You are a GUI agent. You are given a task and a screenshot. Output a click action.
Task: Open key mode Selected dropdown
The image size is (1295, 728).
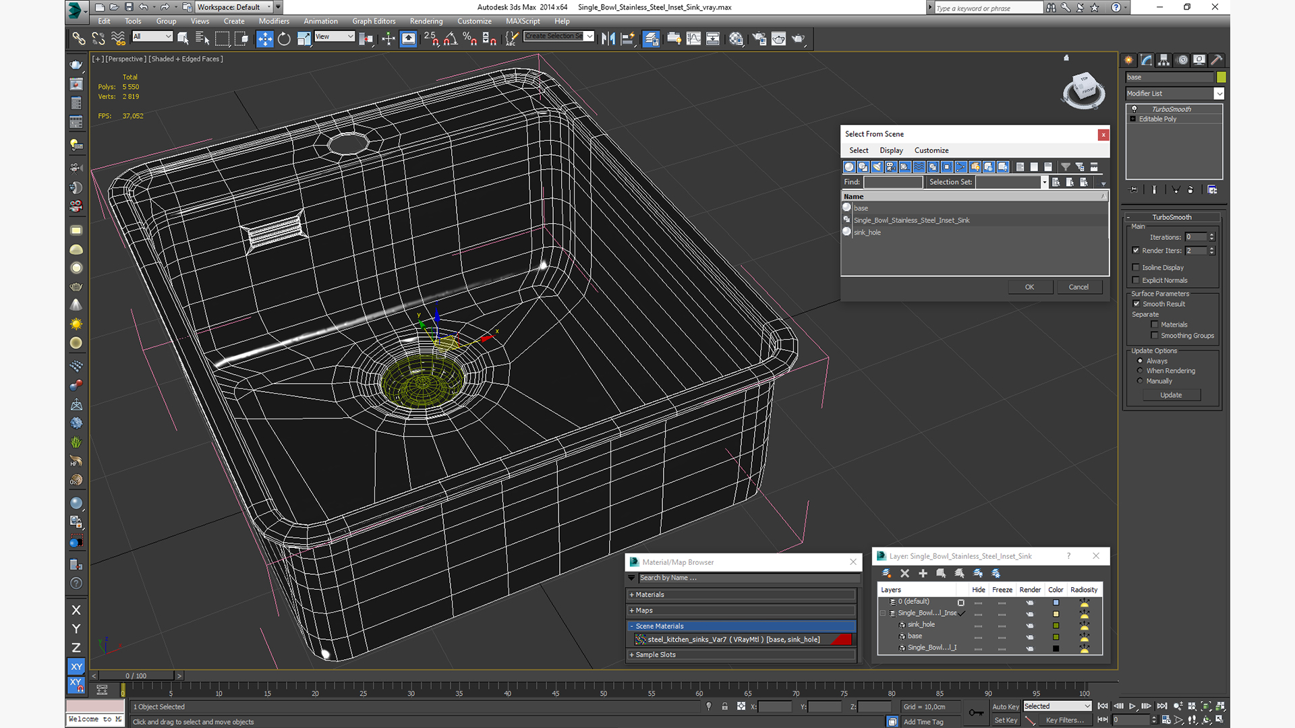[1057, 706]
